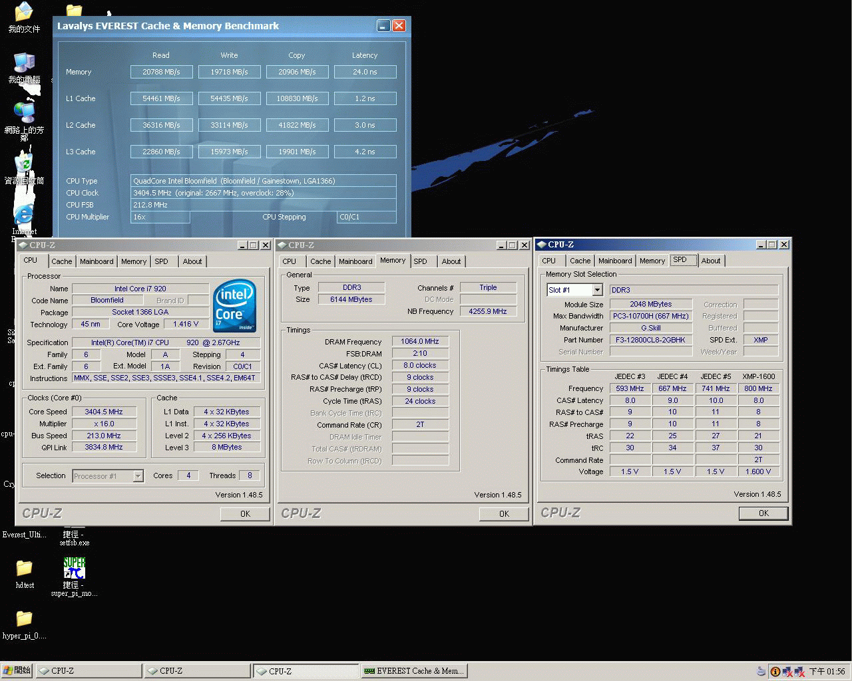Open the Everest_Ulti... desktop item
The width and height of the screenshot is (852, 681).
click(x=24, y=534)
